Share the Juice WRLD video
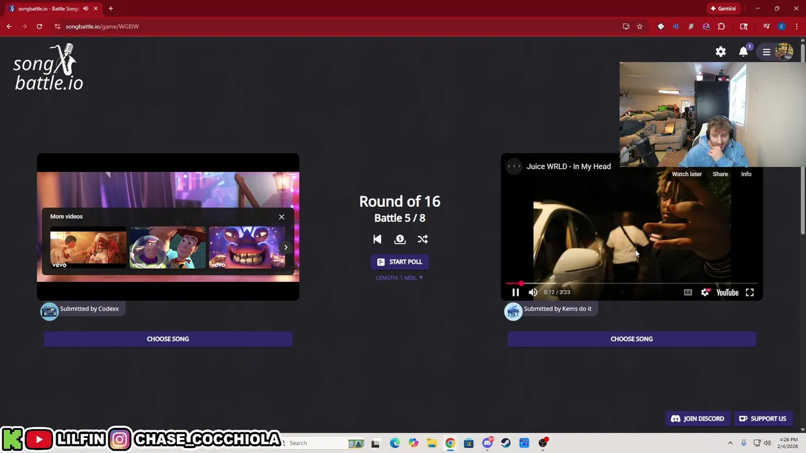 tap(720, 174)
